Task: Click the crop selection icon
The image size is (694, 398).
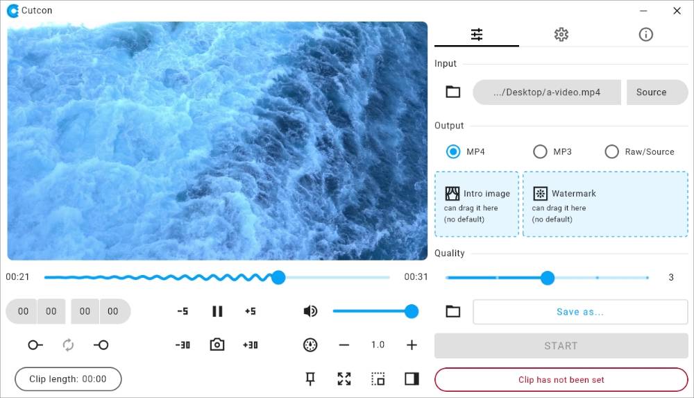Action: pyautogui.click(x=378, y=379)
